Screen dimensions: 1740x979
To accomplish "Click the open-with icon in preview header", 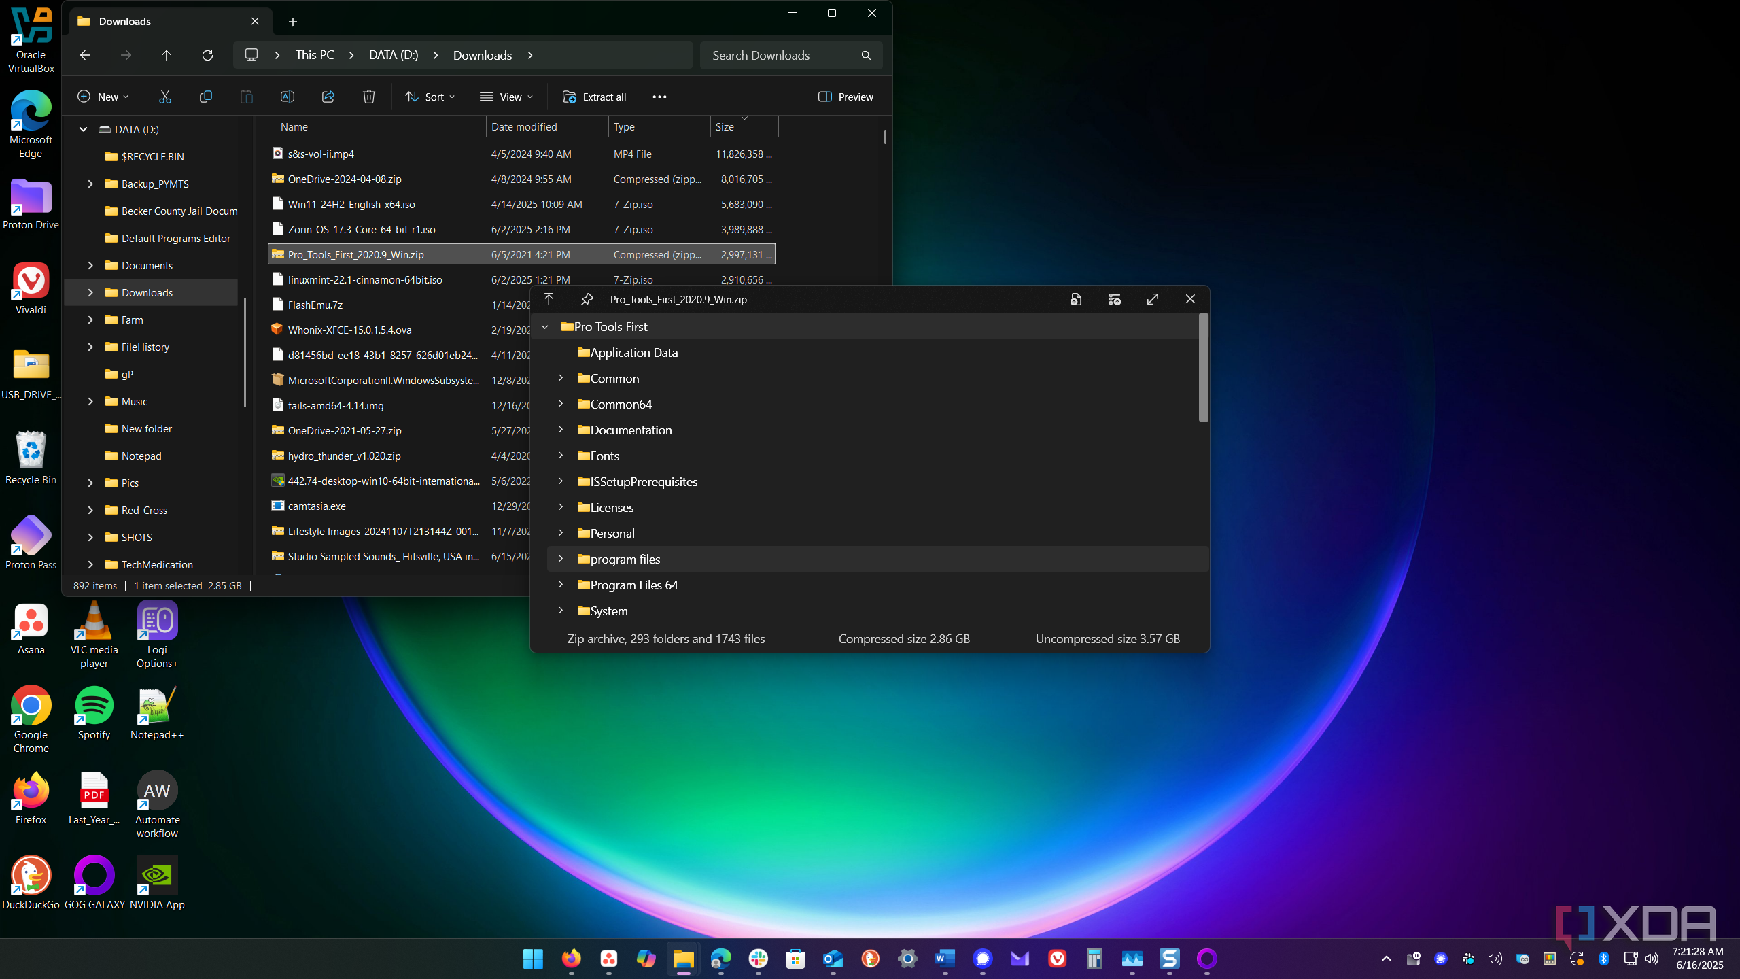I will pyautogui.click(x=1076, y=299).
